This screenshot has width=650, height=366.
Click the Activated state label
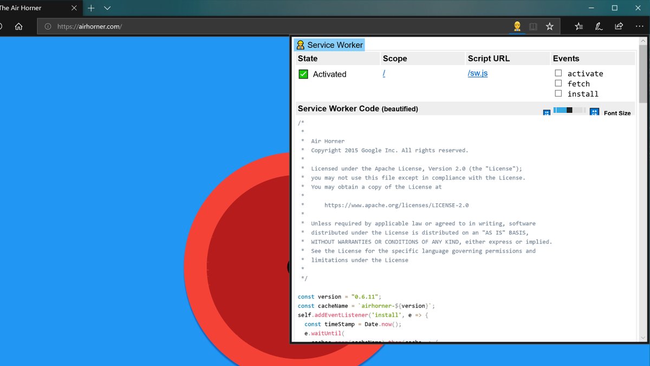pos(329,74)
